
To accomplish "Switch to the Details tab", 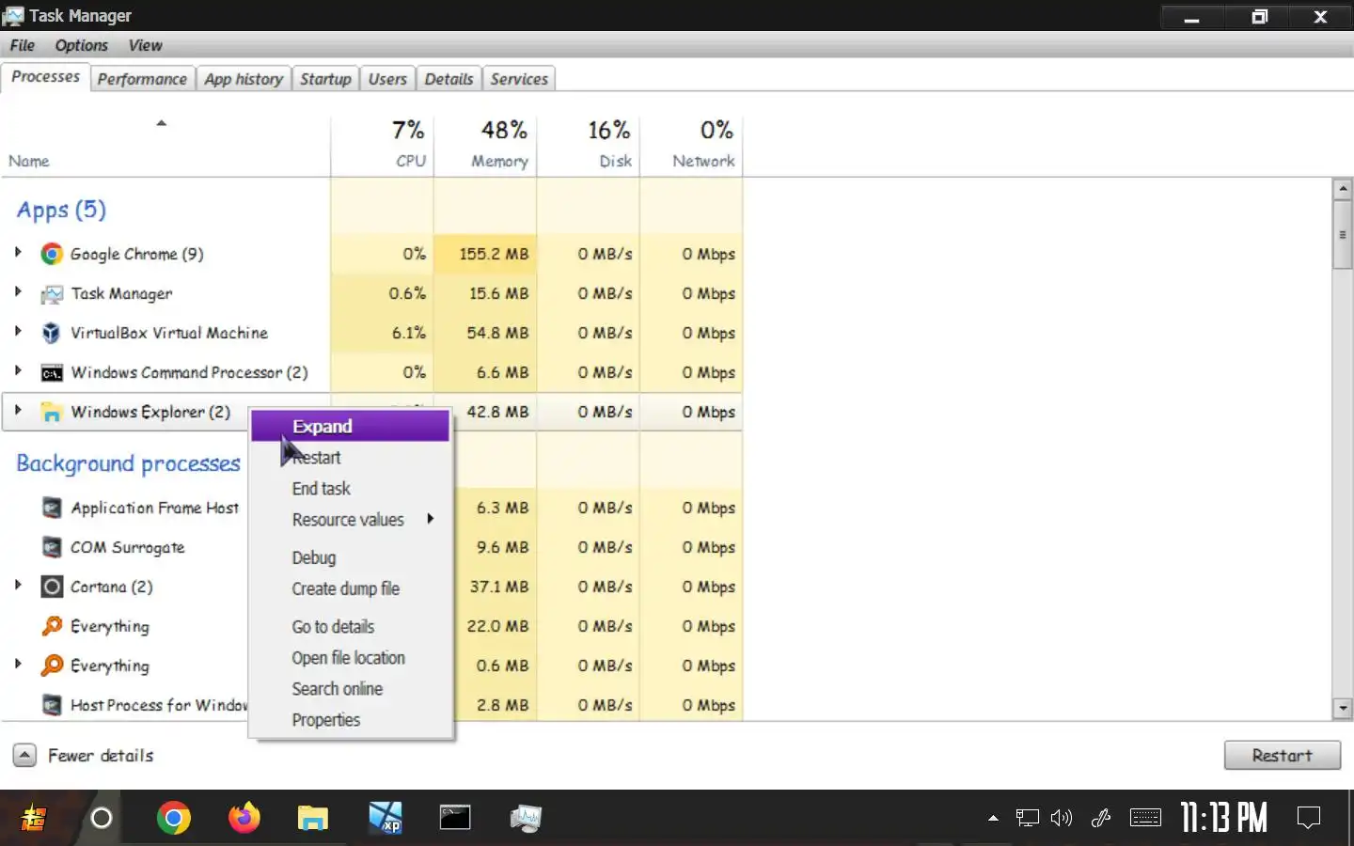I will coord(449,79).
